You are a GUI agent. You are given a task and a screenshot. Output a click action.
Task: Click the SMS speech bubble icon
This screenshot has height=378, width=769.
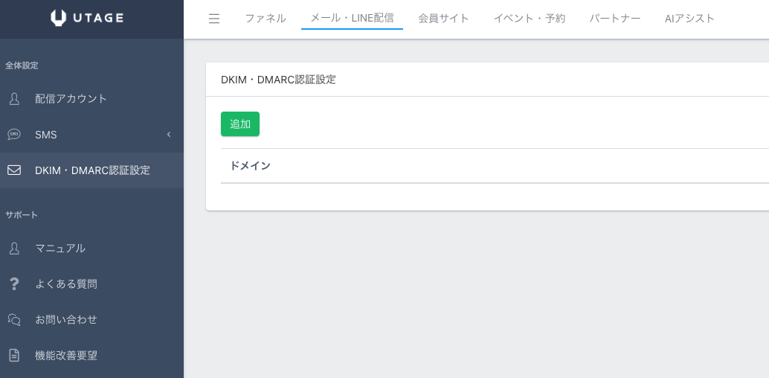click(14, 135)
